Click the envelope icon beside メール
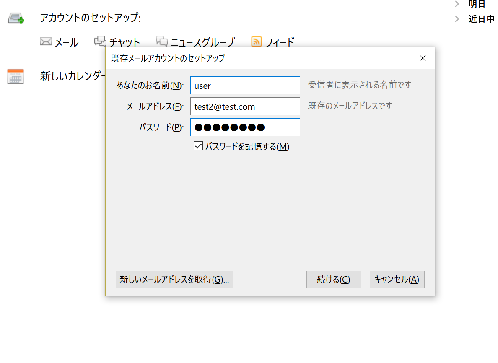The image size is (498, 363). pos(45,41)
